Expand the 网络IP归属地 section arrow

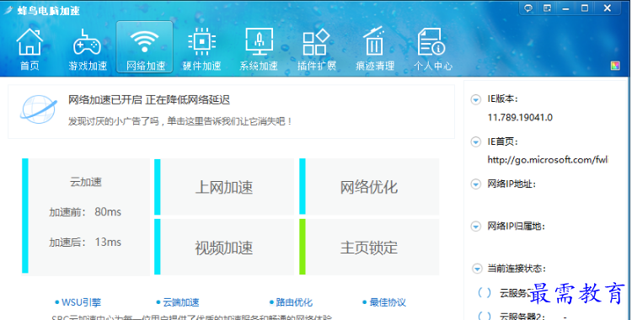(475, 226)
